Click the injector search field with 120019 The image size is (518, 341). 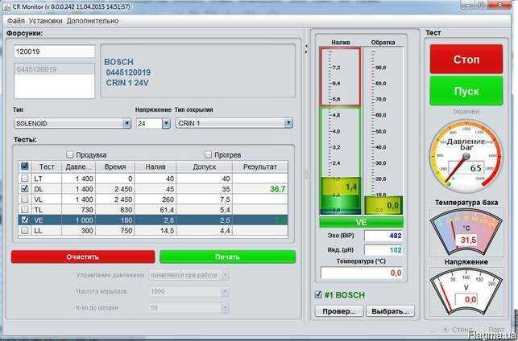click(54, 51)
